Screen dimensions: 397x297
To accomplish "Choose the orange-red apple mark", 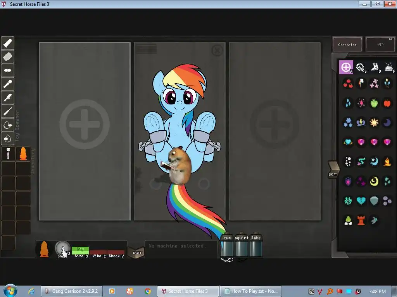I will coord(387,103).
